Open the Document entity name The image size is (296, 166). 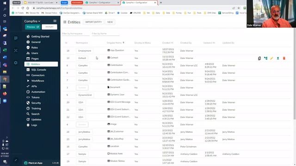tap(115, 87)
